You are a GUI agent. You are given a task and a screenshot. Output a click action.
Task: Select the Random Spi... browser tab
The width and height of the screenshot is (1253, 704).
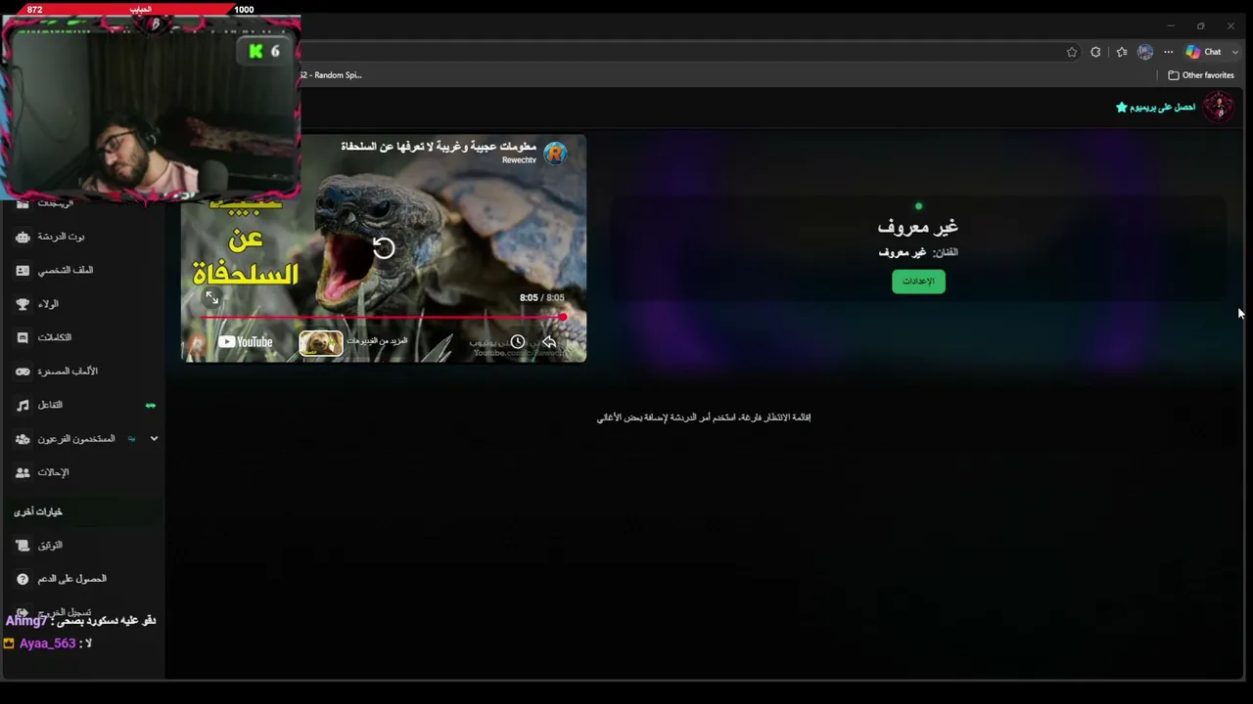[333, 75]
